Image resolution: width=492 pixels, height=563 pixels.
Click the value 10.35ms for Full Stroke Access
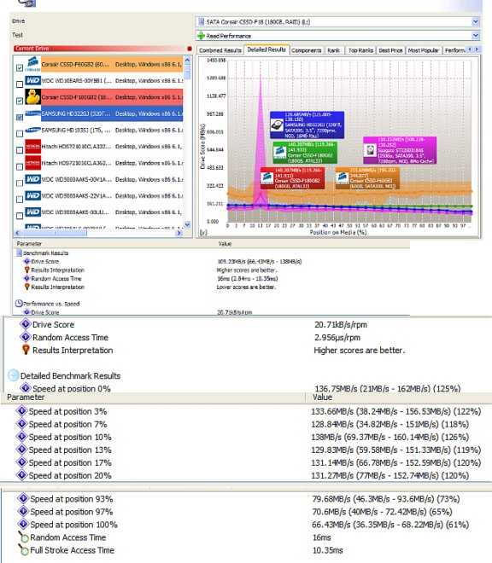point(328,550)
